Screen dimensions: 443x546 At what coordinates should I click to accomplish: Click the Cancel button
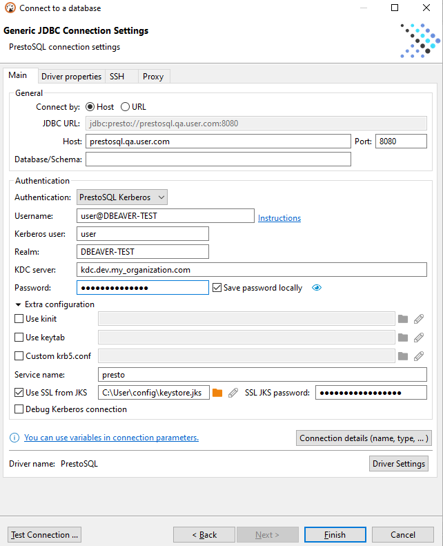(402, 535)
